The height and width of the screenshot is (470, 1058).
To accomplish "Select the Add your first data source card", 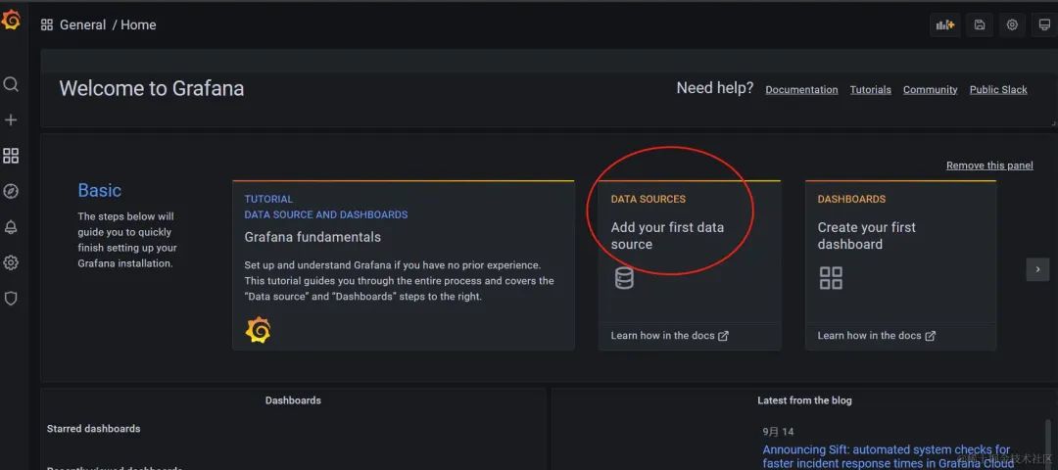I will tap(690, 265).
